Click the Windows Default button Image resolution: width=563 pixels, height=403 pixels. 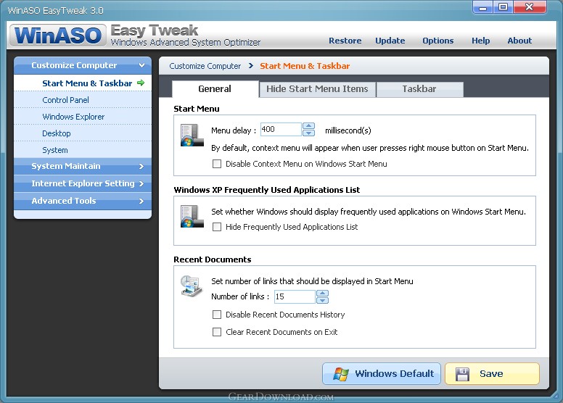(382, 373)
